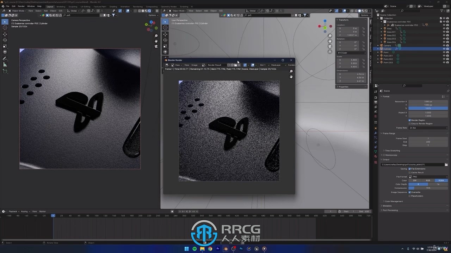Click the folder icon next to output path

(446, 164)
